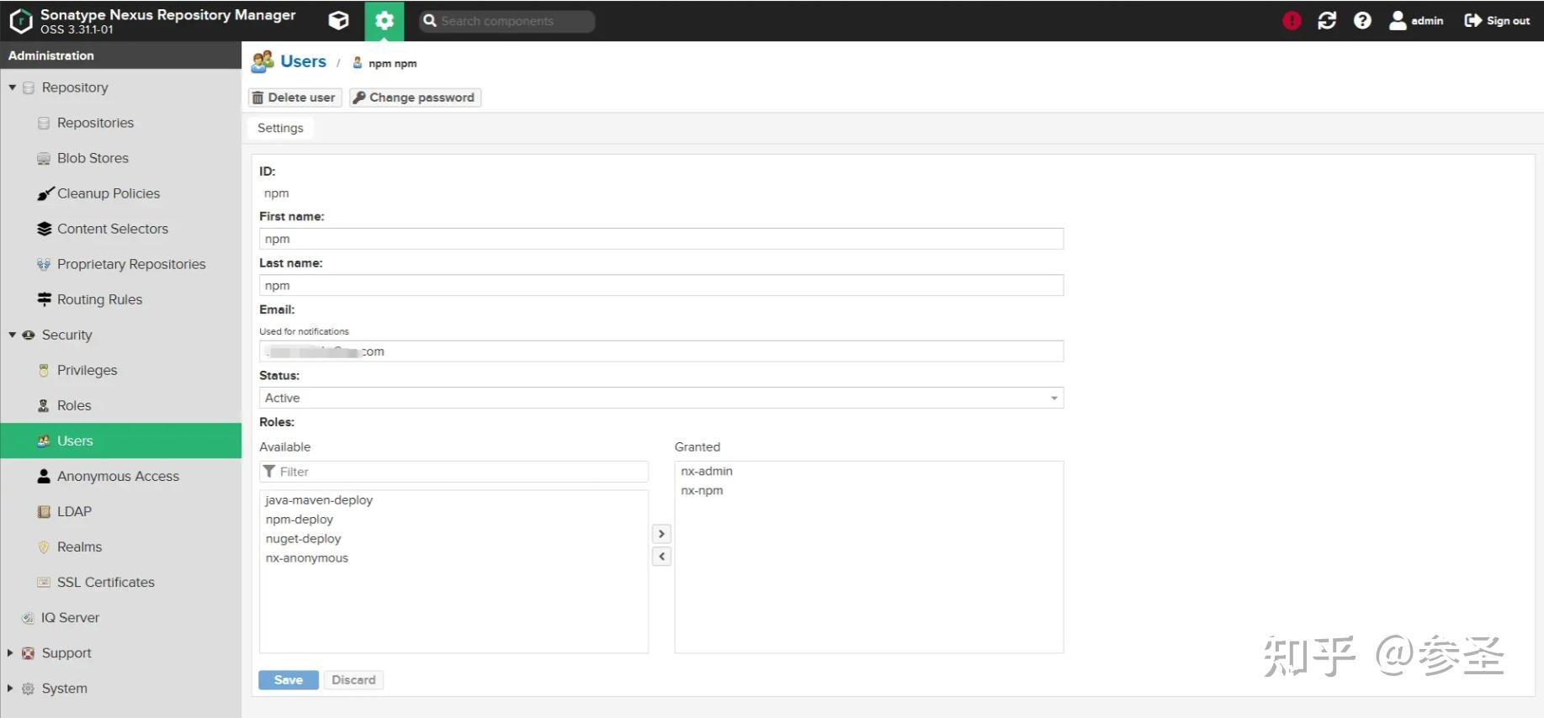
Task: Expand the System tree node
Action: [10, 688]
